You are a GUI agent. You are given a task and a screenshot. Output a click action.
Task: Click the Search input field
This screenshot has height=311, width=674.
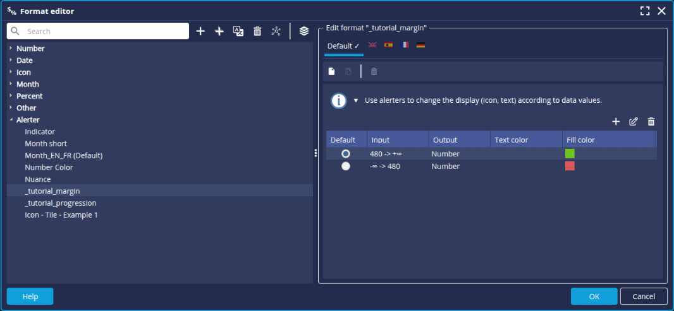point(104,31)
